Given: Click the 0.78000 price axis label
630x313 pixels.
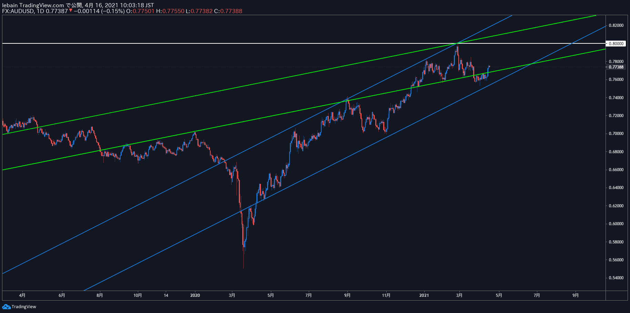Looking at the screenshot, I should point(616,62).
